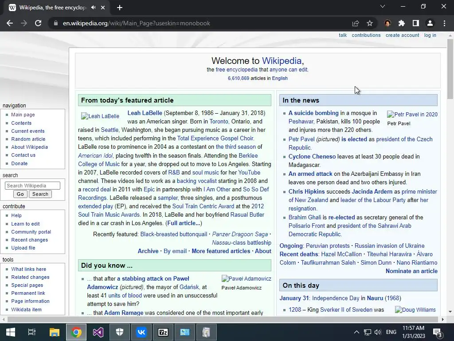Click the network tray icon
Viewport: 454px width, 341px height.
(x=368, y=332)
